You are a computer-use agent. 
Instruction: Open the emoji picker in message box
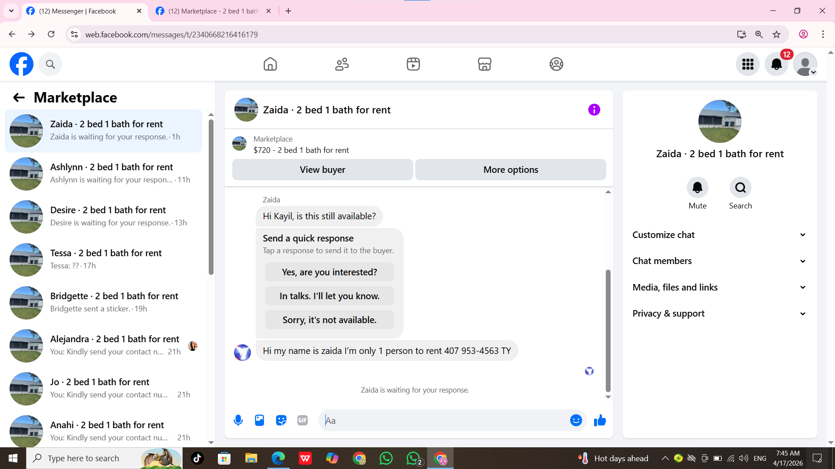(x=576, y=420)
